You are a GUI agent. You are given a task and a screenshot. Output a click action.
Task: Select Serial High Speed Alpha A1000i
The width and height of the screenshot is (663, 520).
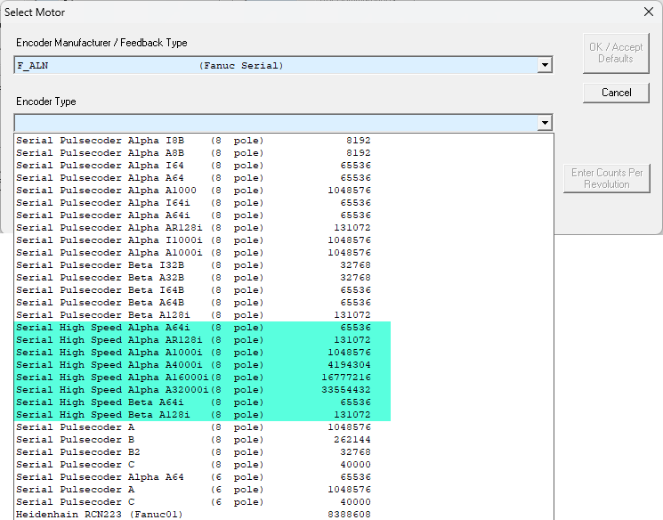(x=284, y=353)
